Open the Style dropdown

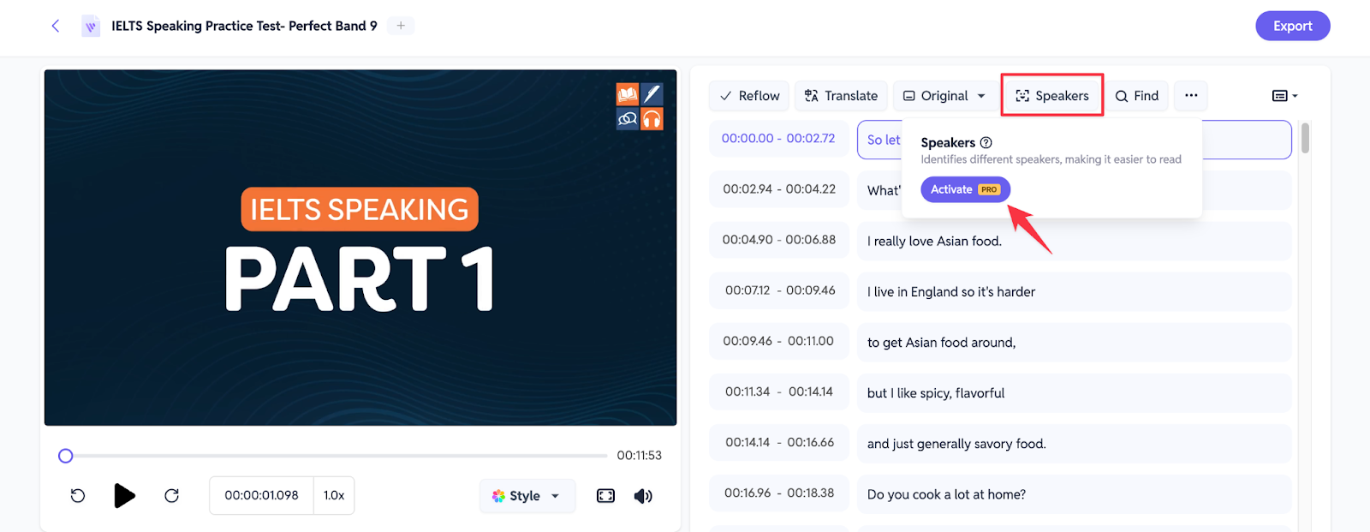pos(527,496)
